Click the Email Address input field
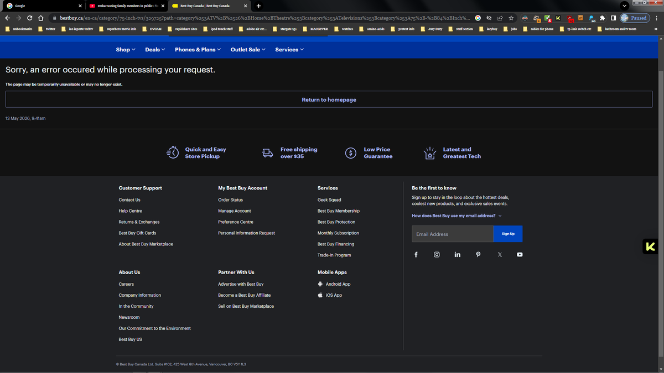This screenshot has height=373, width=664. [452, 234]
